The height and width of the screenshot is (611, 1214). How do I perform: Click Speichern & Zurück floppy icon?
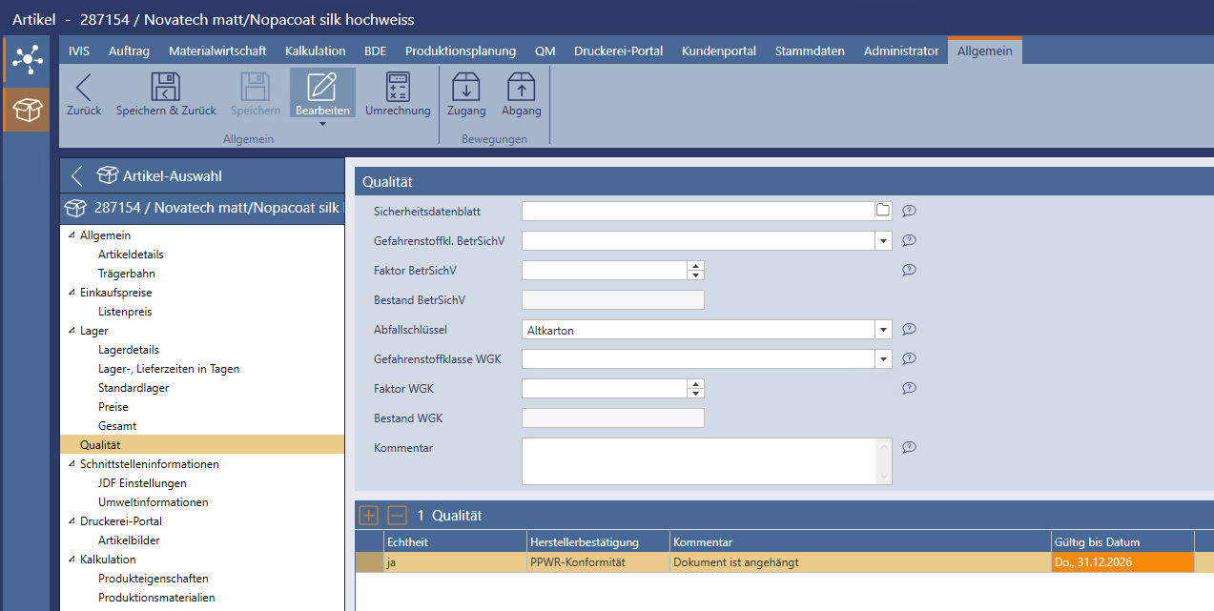(x=166, y=87)
